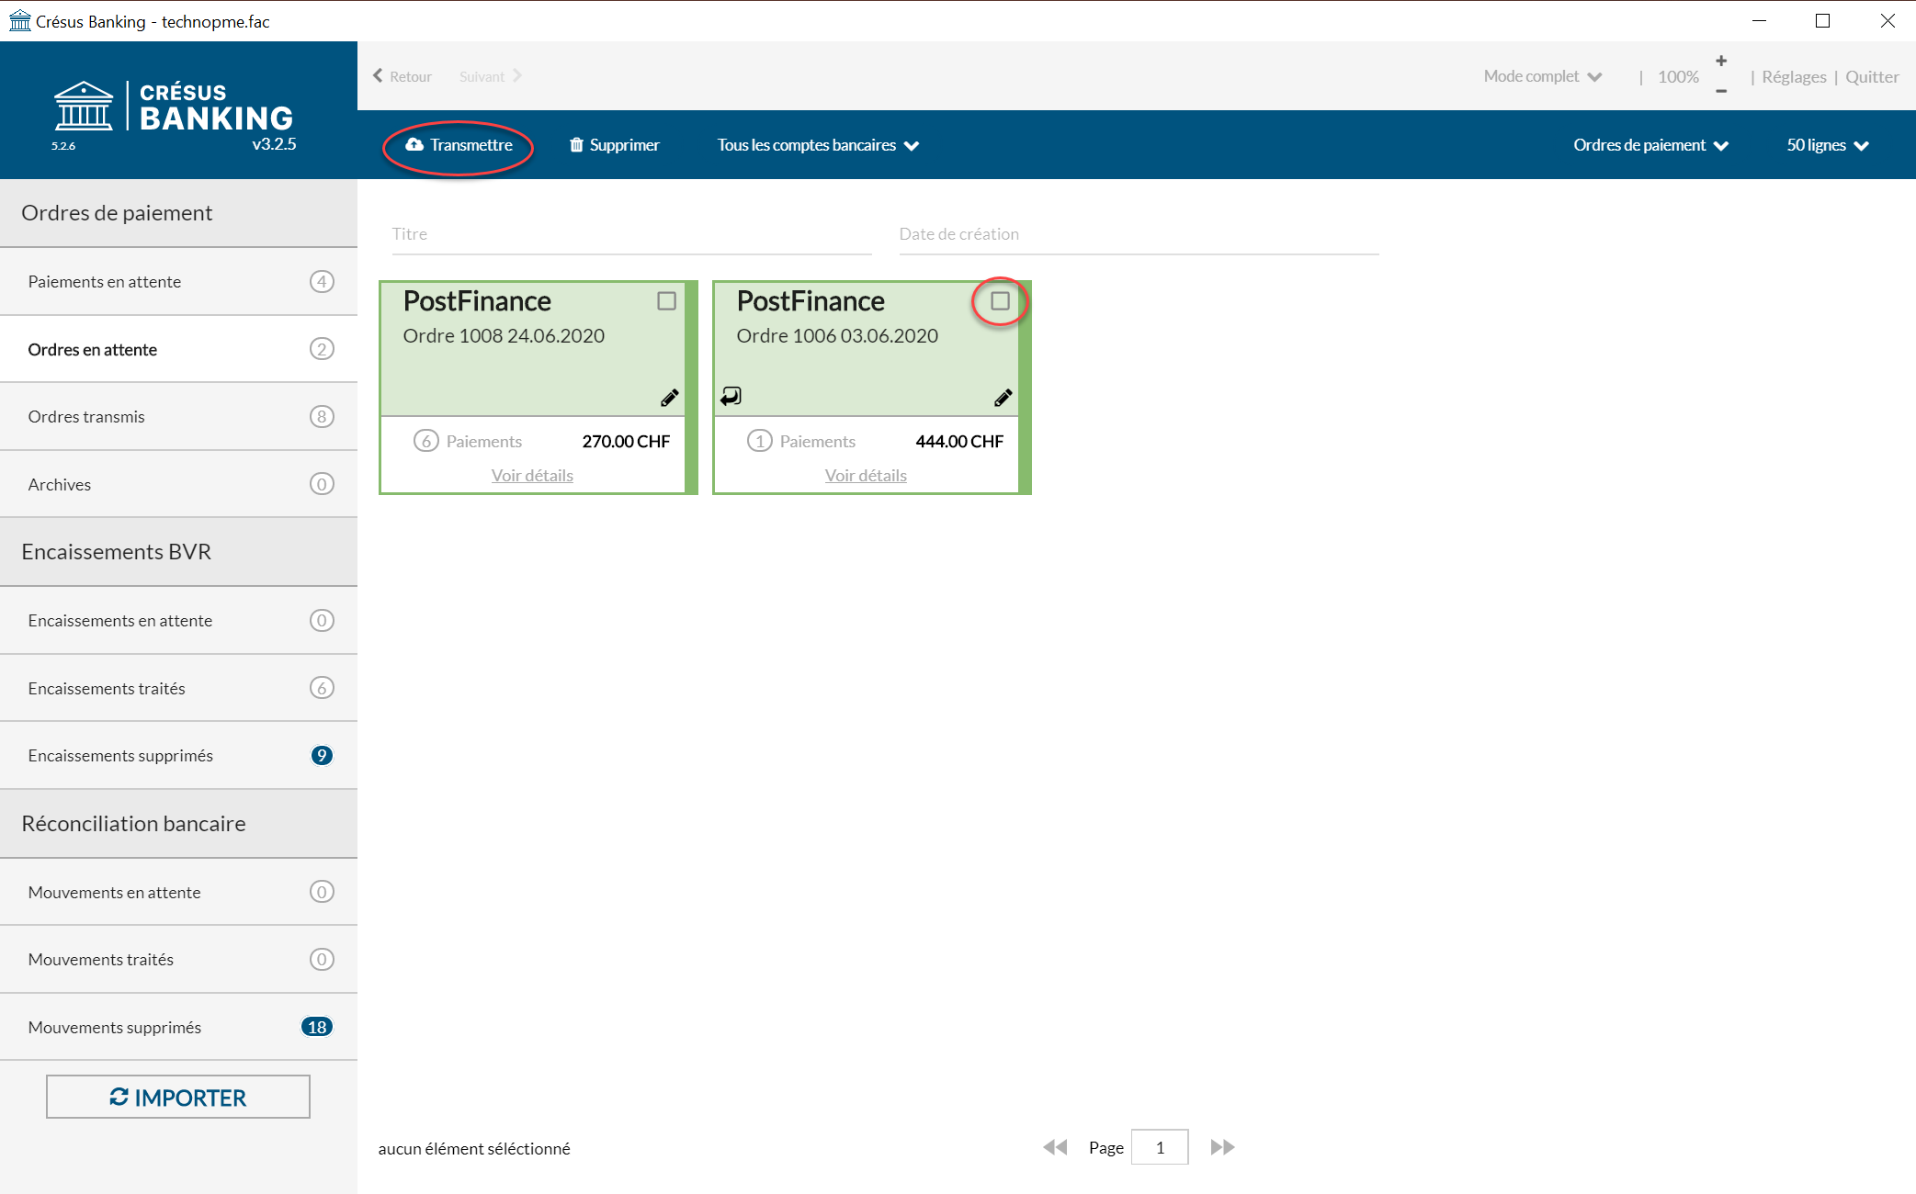Go to next page with double-right arrows
This screenshot has width=1916, height=1194.
(x=1222, y=1147)
